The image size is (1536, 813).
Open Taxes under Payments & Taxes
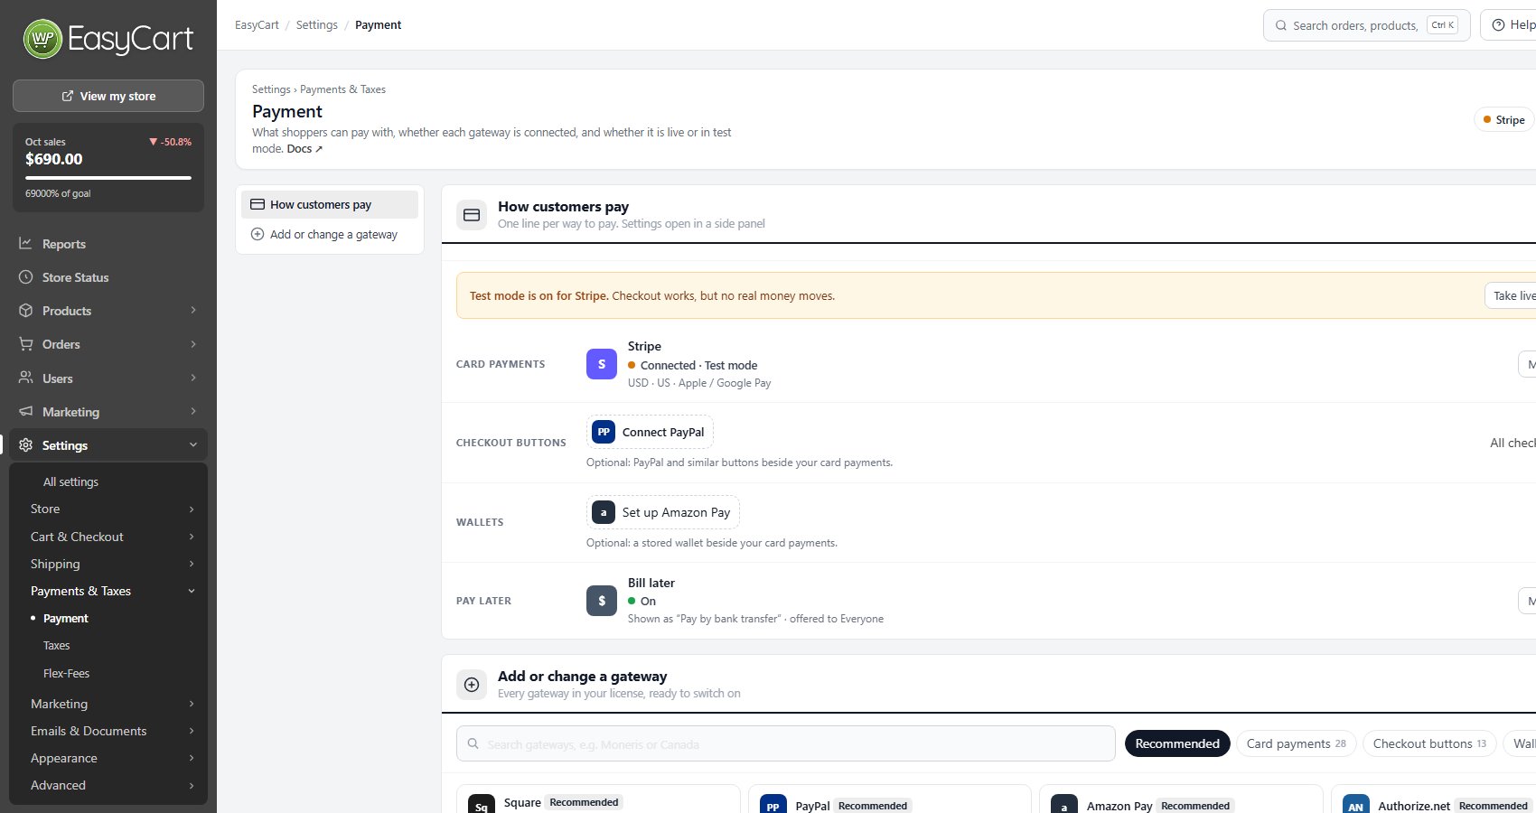tap(56, 645)
